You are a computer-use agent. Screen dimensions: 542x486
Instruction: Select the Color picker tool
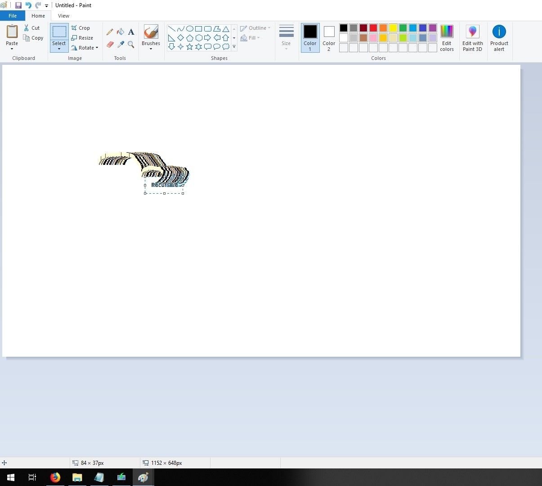120,45
